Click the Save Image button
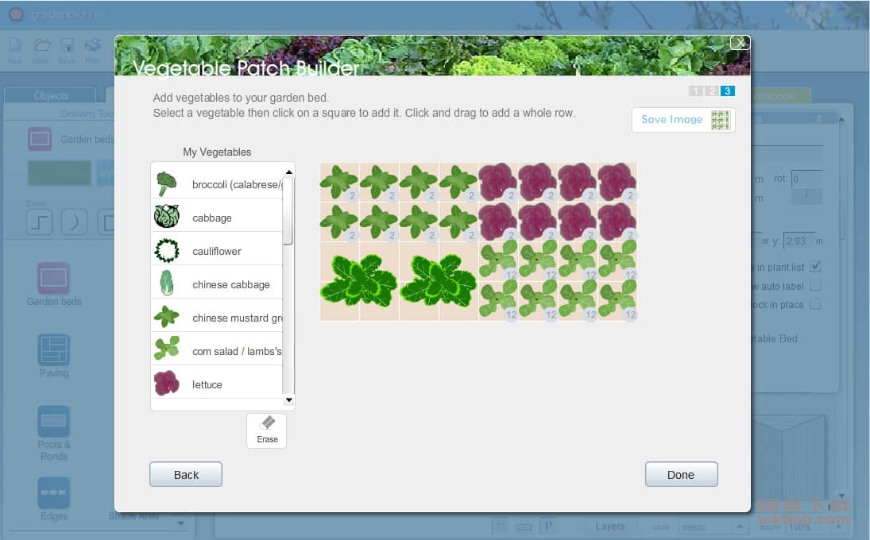The width and height of the screenshot is (870, 540). [x=683, y=120]
